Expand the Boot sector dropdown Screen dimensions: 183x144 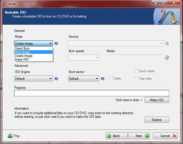[x=83, y=79]
